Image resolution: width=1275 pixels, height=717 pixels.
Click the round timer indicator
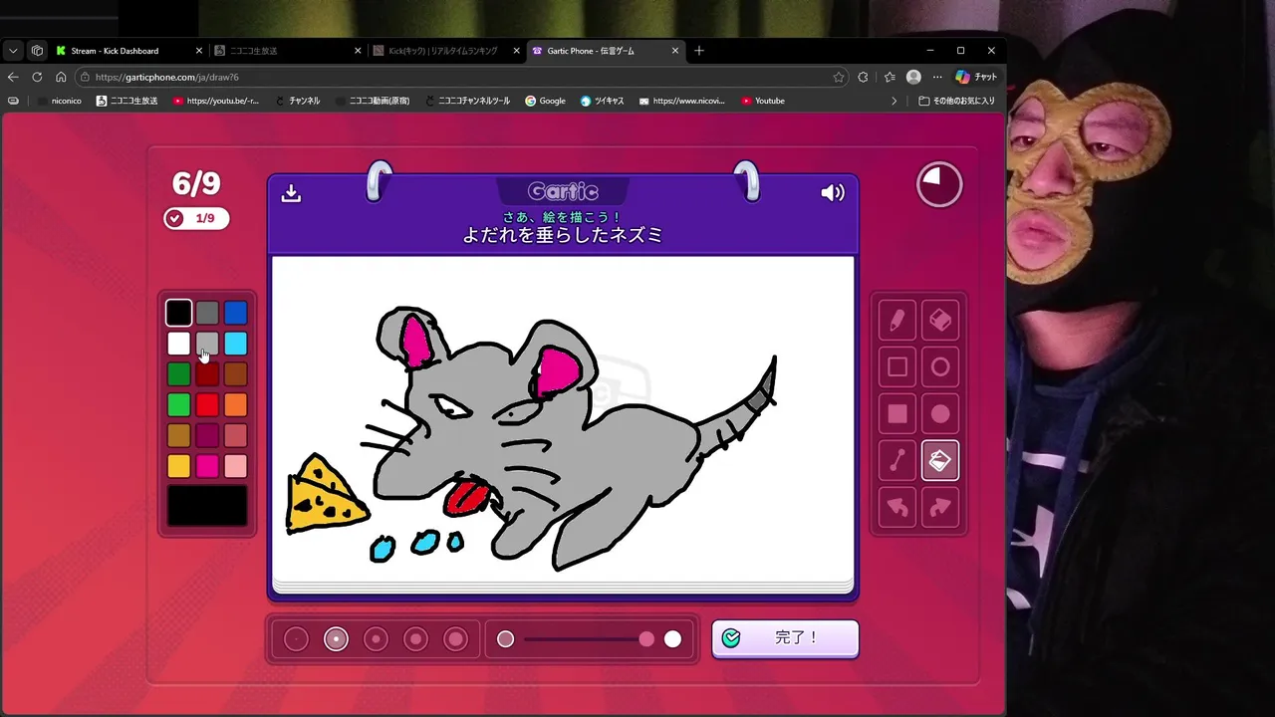pos(939,184)
